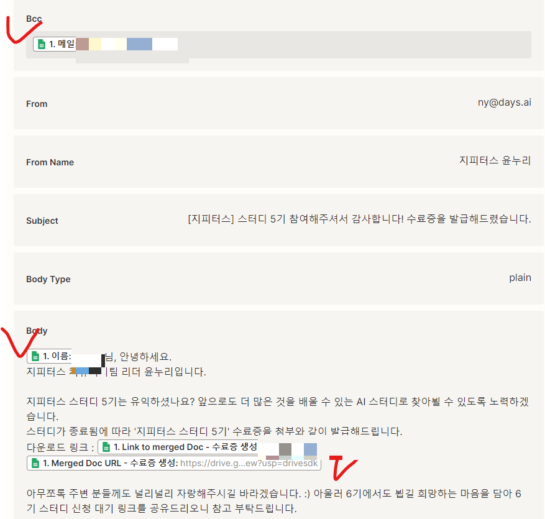
Task: Click the From Name field label
Action: pos(50,162)
